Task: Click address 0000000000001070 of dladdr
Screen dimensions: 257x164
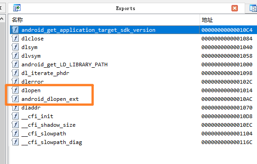Action: point(227,108)
